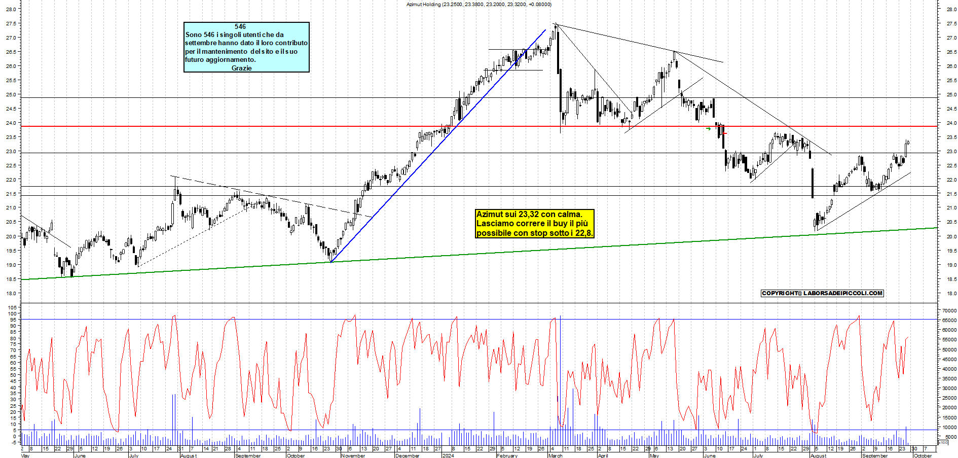Viewport: 958px width, 458px height.
Task: Click the 45000 volume axis value
Action: (949, 359)
